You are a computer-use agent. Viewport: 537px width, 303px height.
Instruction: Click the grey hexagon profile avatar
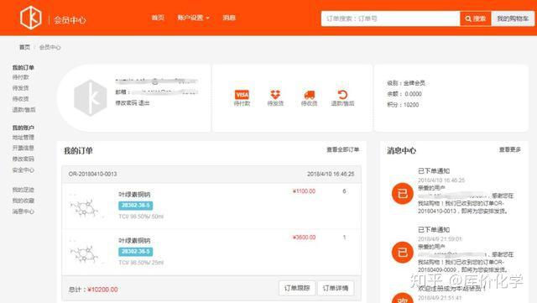(91, 97)
